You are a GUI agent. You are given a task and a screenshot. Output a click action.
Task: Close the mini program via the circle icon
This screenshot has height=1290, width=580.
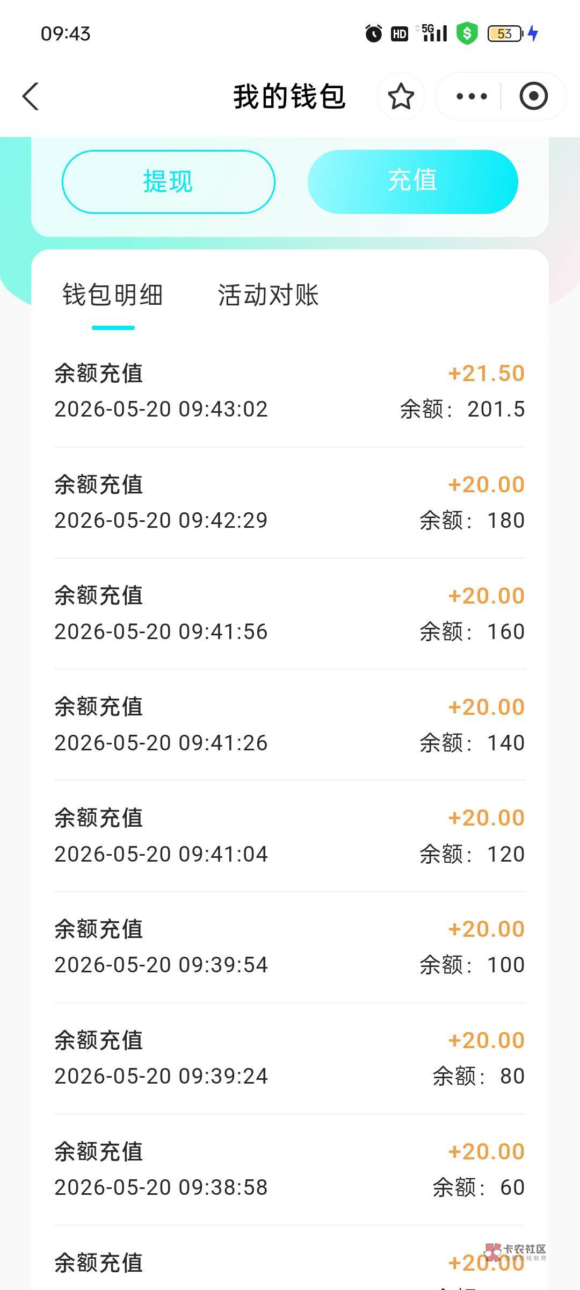point(533,97)
